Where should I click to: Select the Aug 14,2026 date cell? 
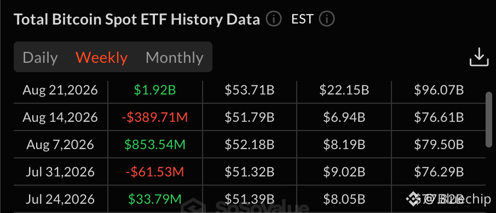(x=60, y=118)
